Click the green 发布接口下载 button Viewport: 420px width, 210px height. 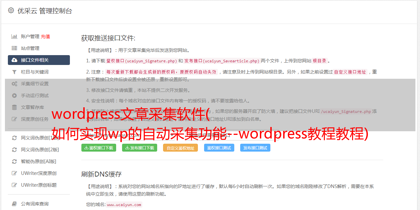pos(139,148)
